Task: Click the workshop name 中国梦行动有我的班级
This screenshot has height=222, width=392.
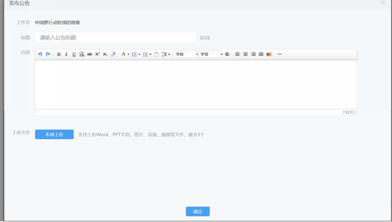Action: (57, 23)
